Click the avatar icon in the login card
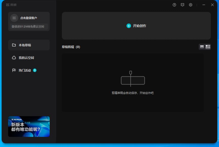The width and height of the screenshot is (219, 147). tap(14, 18)
